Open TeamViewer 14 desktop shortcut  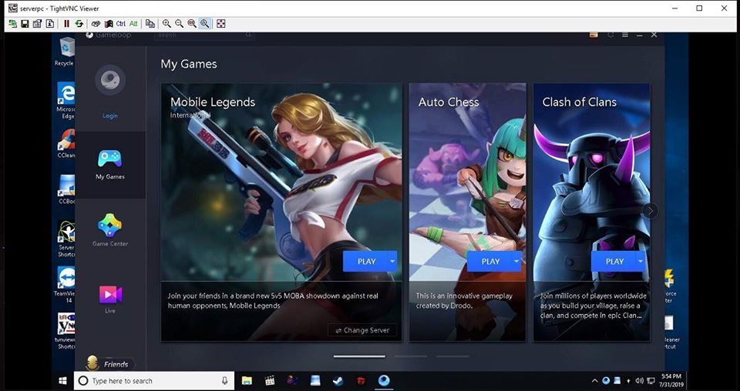coord(66,285)
